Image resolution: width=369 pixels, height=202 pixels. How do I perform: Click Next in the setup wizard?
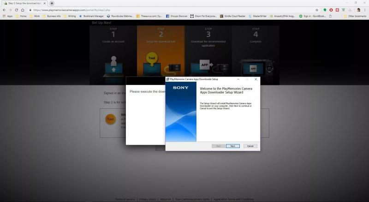pyautogui.click(x=232, y=146)
